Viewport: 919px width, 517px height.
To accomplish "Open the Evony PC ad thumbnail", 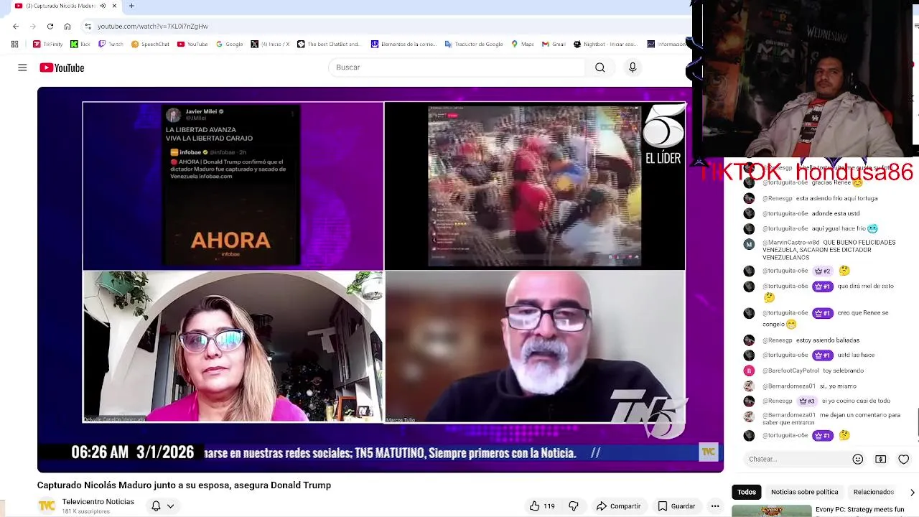I will pos(771,511).
